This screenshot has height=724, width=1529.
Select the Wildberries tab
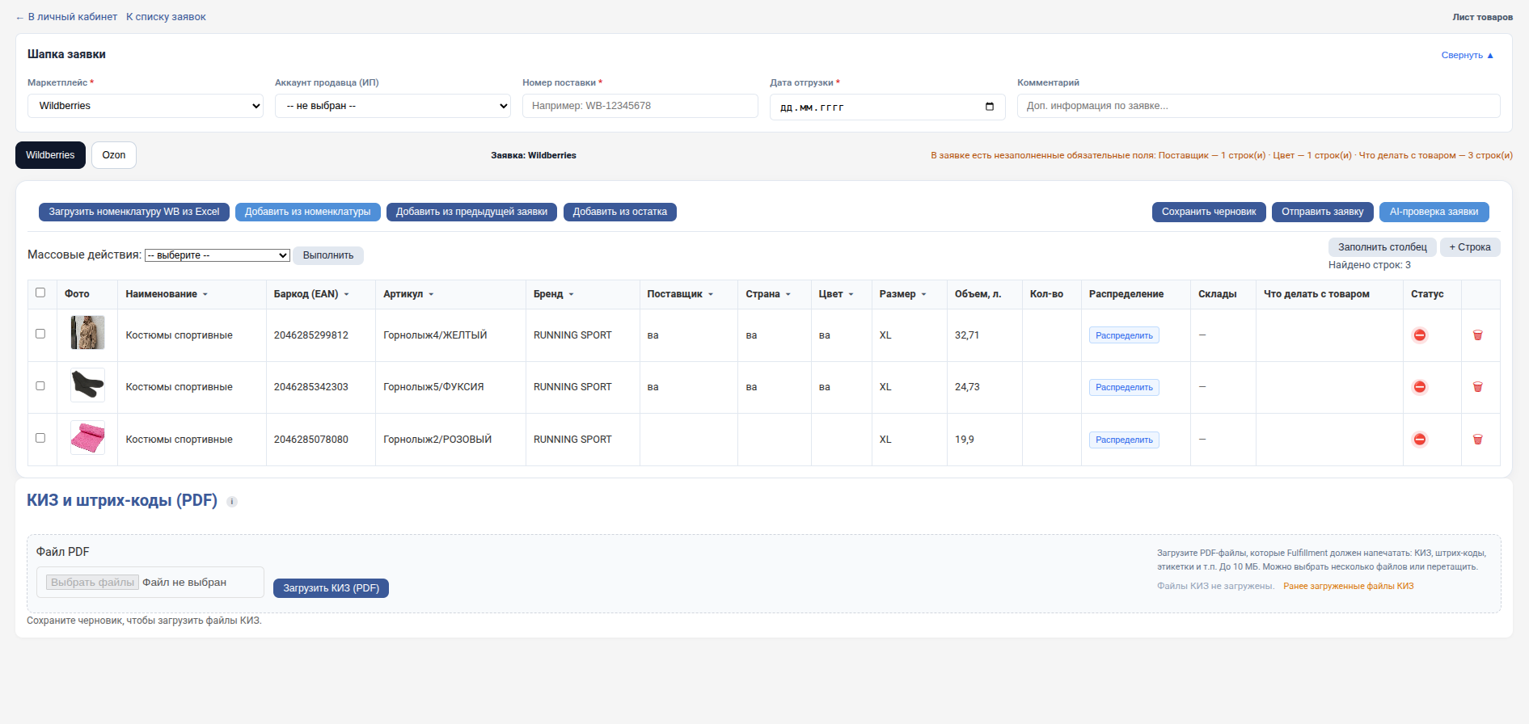[x=50, y=155]
